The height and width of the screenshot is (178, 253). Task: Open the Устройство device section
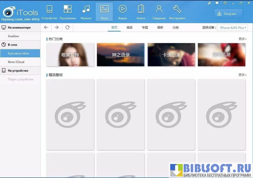tap(49, 12)
